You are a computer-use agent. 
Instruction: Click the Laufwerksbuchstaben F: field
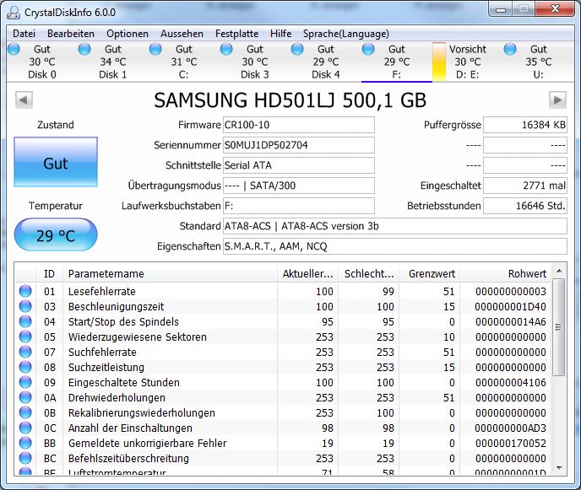coord(299,206)
